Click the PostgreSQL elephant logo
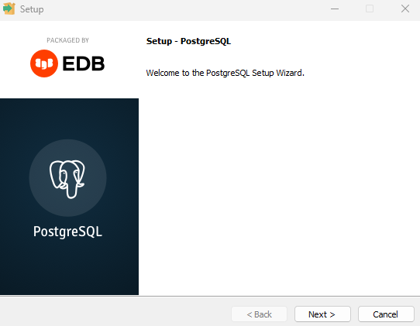The width and height of the screenshot is (420, 326). coord(67,178)
